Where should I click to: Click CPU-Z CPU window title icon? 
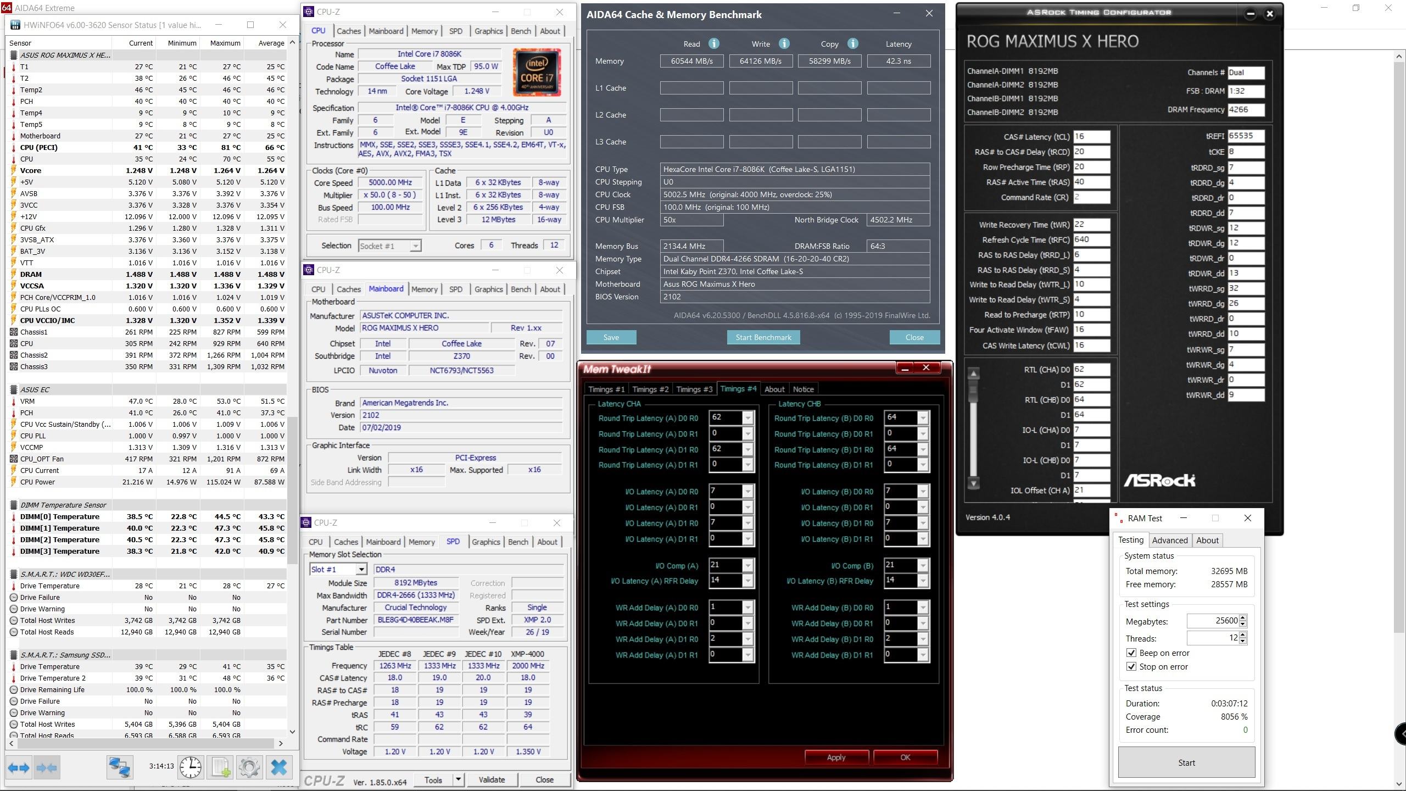pyautogui.click(x=309, y=12)
